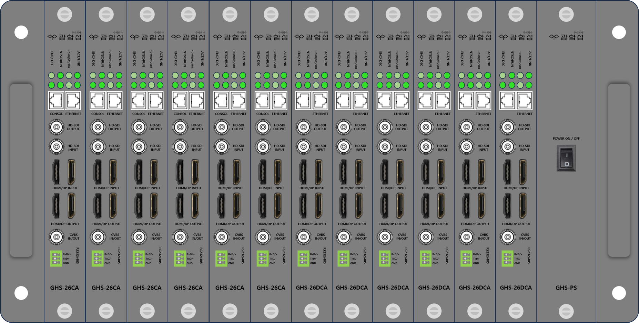The width and height of the screenshot is (639, 323).
Task: Click CONSOL port on first GHS-26CA card
Action: (56, 101)
